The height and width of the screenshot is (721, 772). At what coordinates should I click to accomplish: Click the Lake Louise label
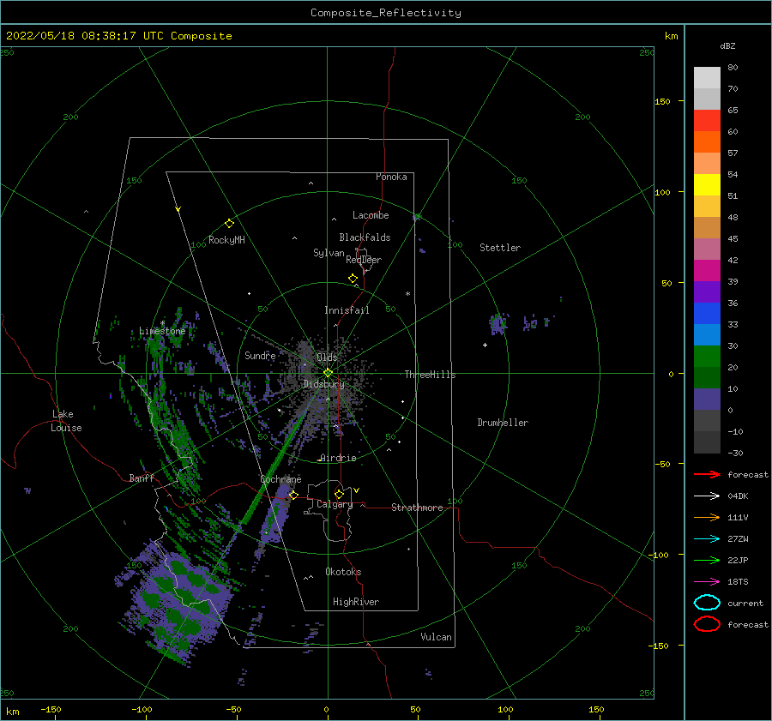66,421
